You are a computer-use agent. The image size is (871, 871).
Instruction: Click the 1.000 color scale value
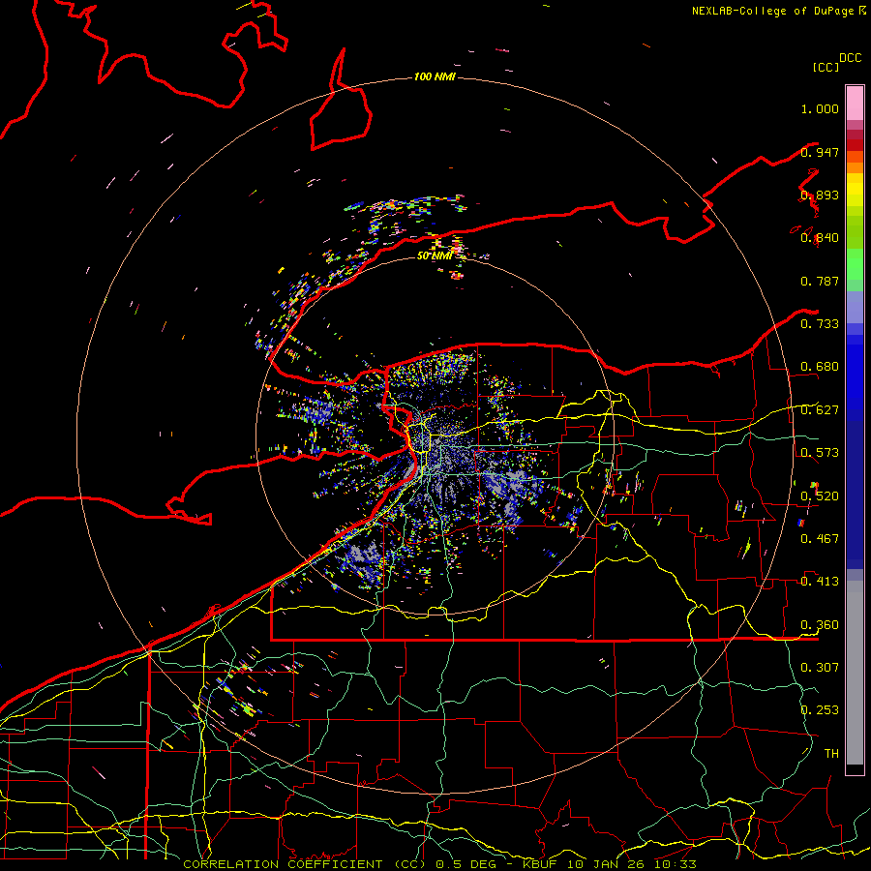[x=820, y=108]
